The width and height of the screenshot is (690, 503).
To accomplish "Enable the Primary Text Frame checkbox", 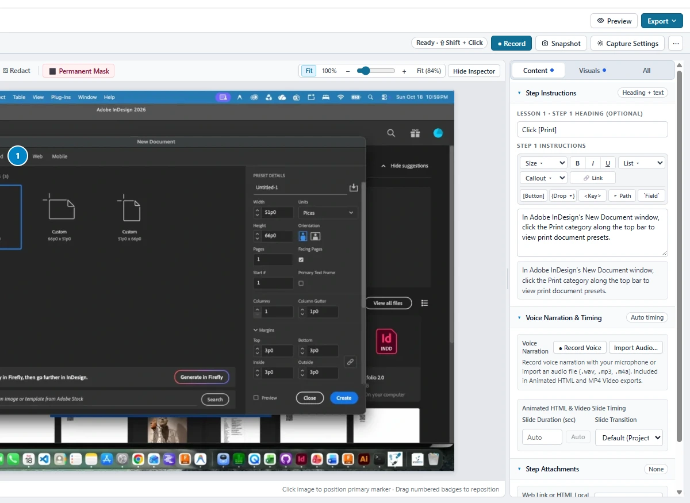I will pyautogui.click(x=301, y=283).
